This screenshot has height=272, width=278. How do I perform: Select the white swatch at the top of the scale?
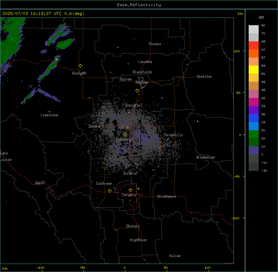pos(253,29)
